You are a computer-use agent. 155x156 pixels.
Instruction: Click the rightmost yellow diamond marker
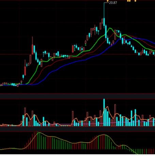(135, 1)
